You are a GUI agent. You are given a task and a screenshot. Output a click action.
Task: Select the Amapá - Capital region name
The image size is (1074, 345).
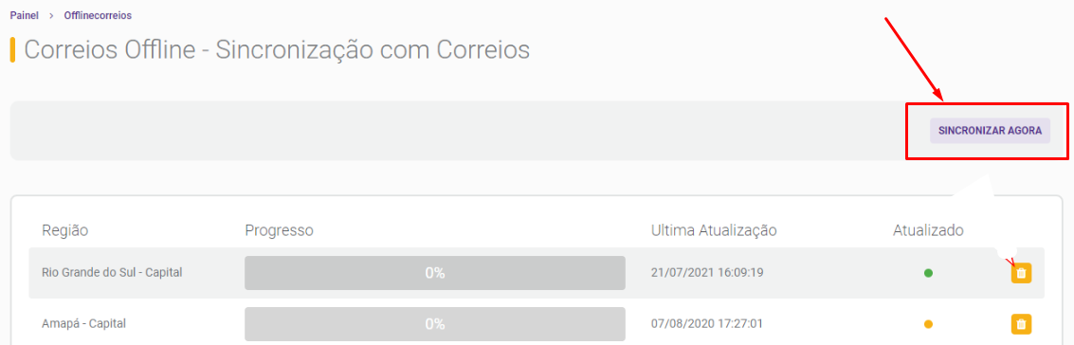pos(83,323)
